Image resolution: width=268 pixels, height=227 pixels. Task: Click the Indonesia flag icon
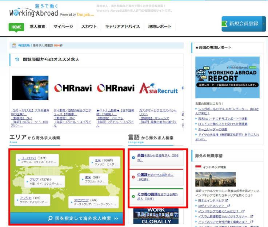(x=198, y=167)
